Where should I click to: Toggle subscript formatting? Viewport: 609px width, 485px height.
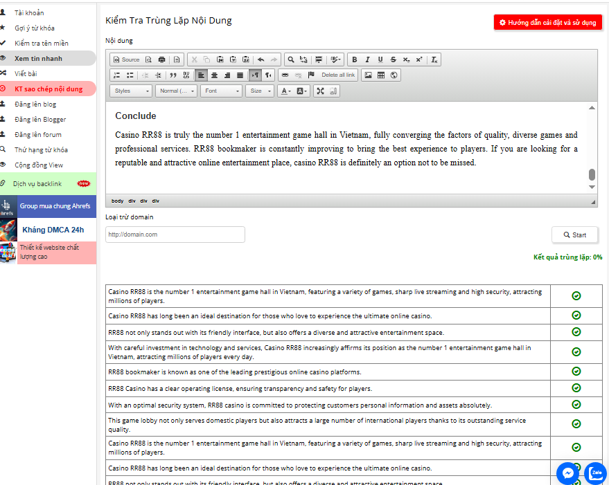click(x=406, y=60)
